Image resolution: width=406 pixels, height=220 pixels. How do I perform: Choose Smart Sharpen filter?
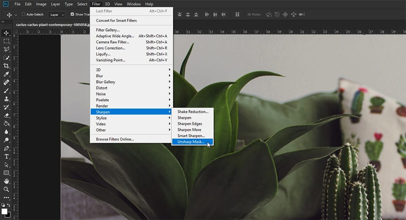[192, 136]
